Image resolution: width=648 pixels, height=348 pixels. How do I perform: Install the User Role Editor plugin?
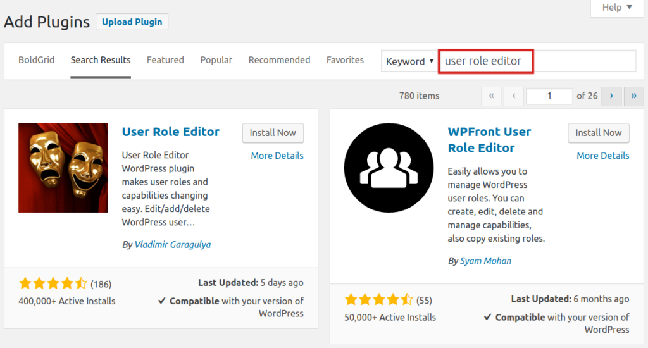tap(273, 133)
